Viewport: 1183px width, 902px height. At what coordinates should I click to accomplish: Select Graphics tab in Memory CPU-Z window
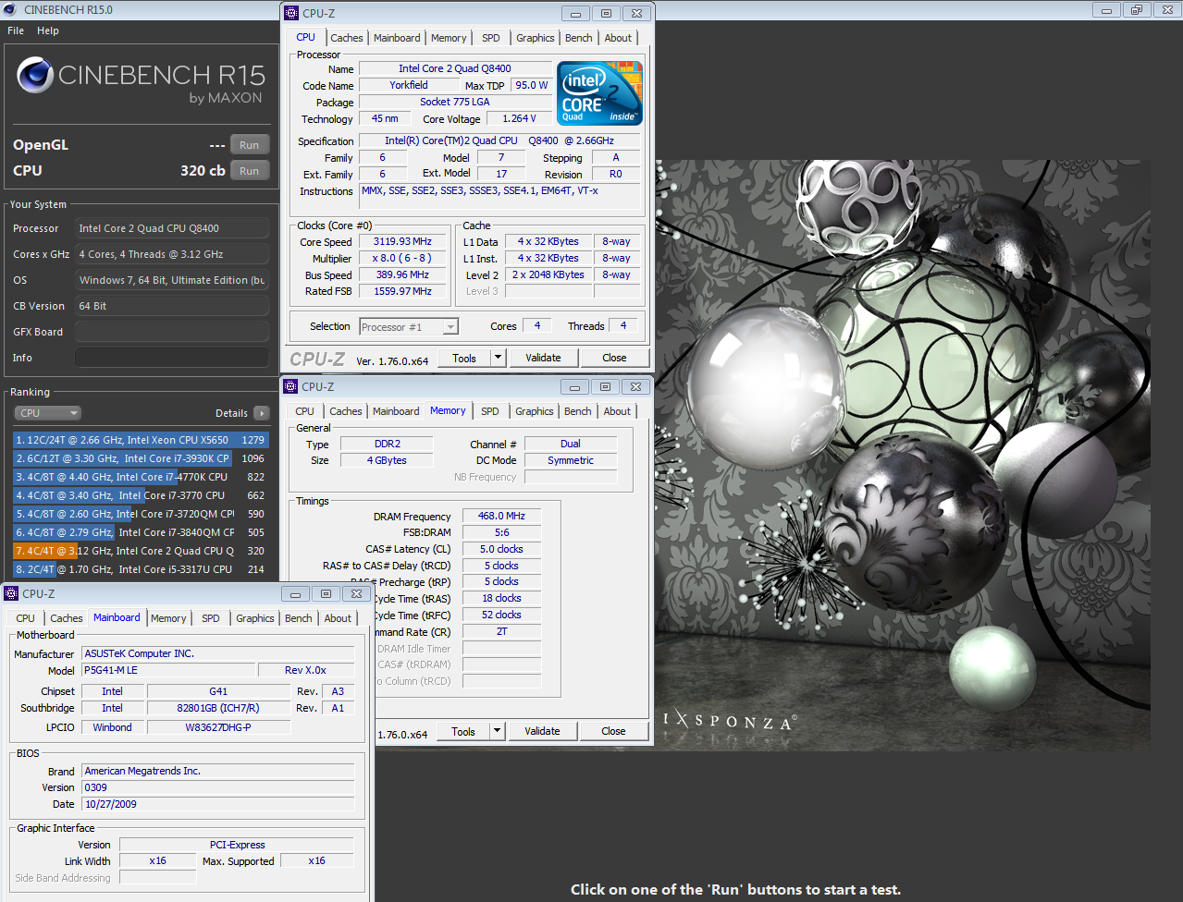[535, 411]
